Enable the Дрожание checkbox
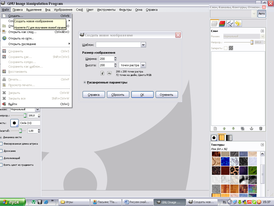Image resolution: width=274 pixels, height=206 pixels. click(1, 151)
